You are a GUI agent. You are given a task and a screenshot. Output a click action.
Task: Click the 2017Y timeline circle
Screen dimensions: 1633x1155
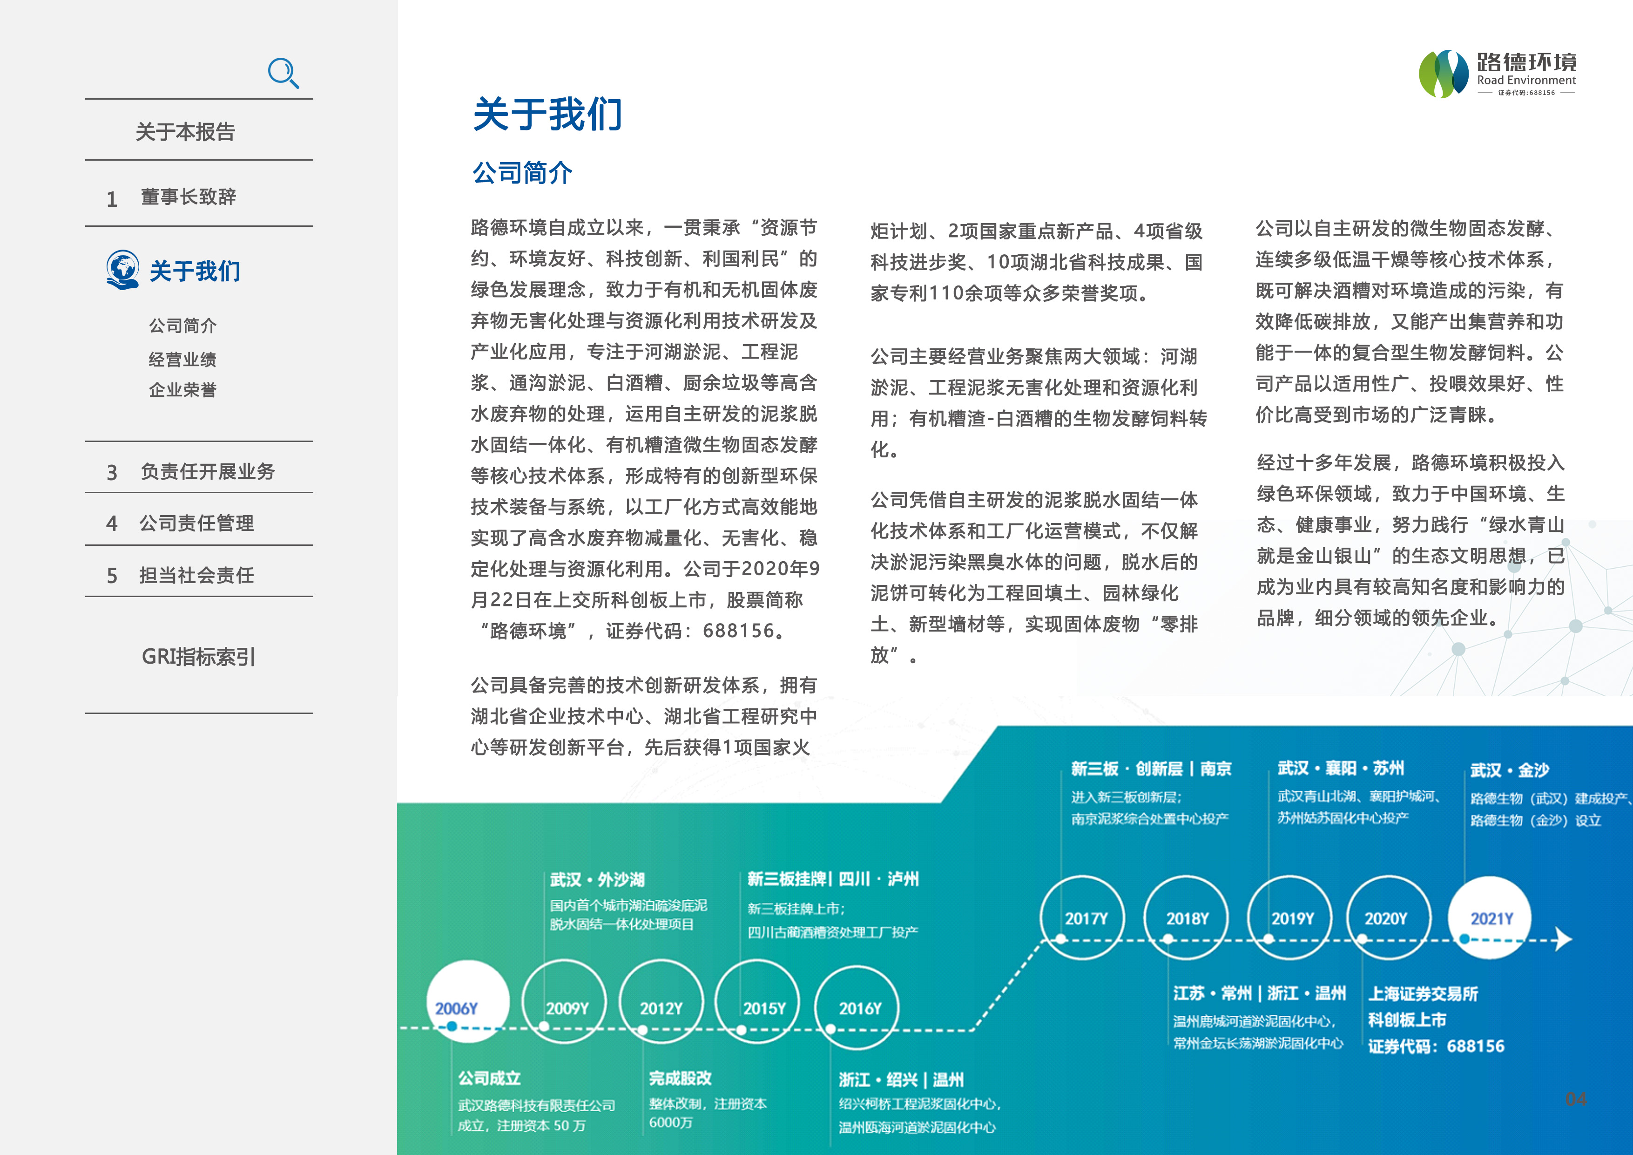tap(1082, 917)
